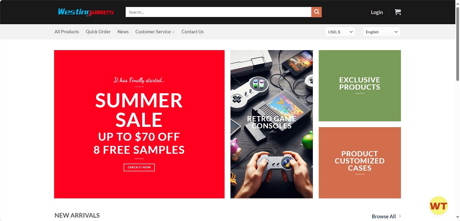460x221 pixels.
Task: Click the Login link
Action: tap(377, 12)
